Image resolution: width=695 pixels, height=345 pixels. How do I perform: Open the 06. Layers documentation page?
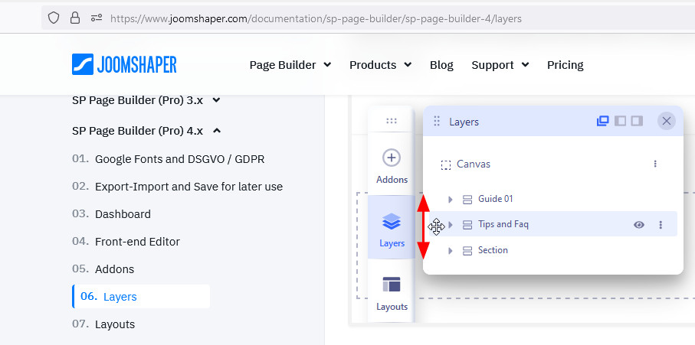141,296
